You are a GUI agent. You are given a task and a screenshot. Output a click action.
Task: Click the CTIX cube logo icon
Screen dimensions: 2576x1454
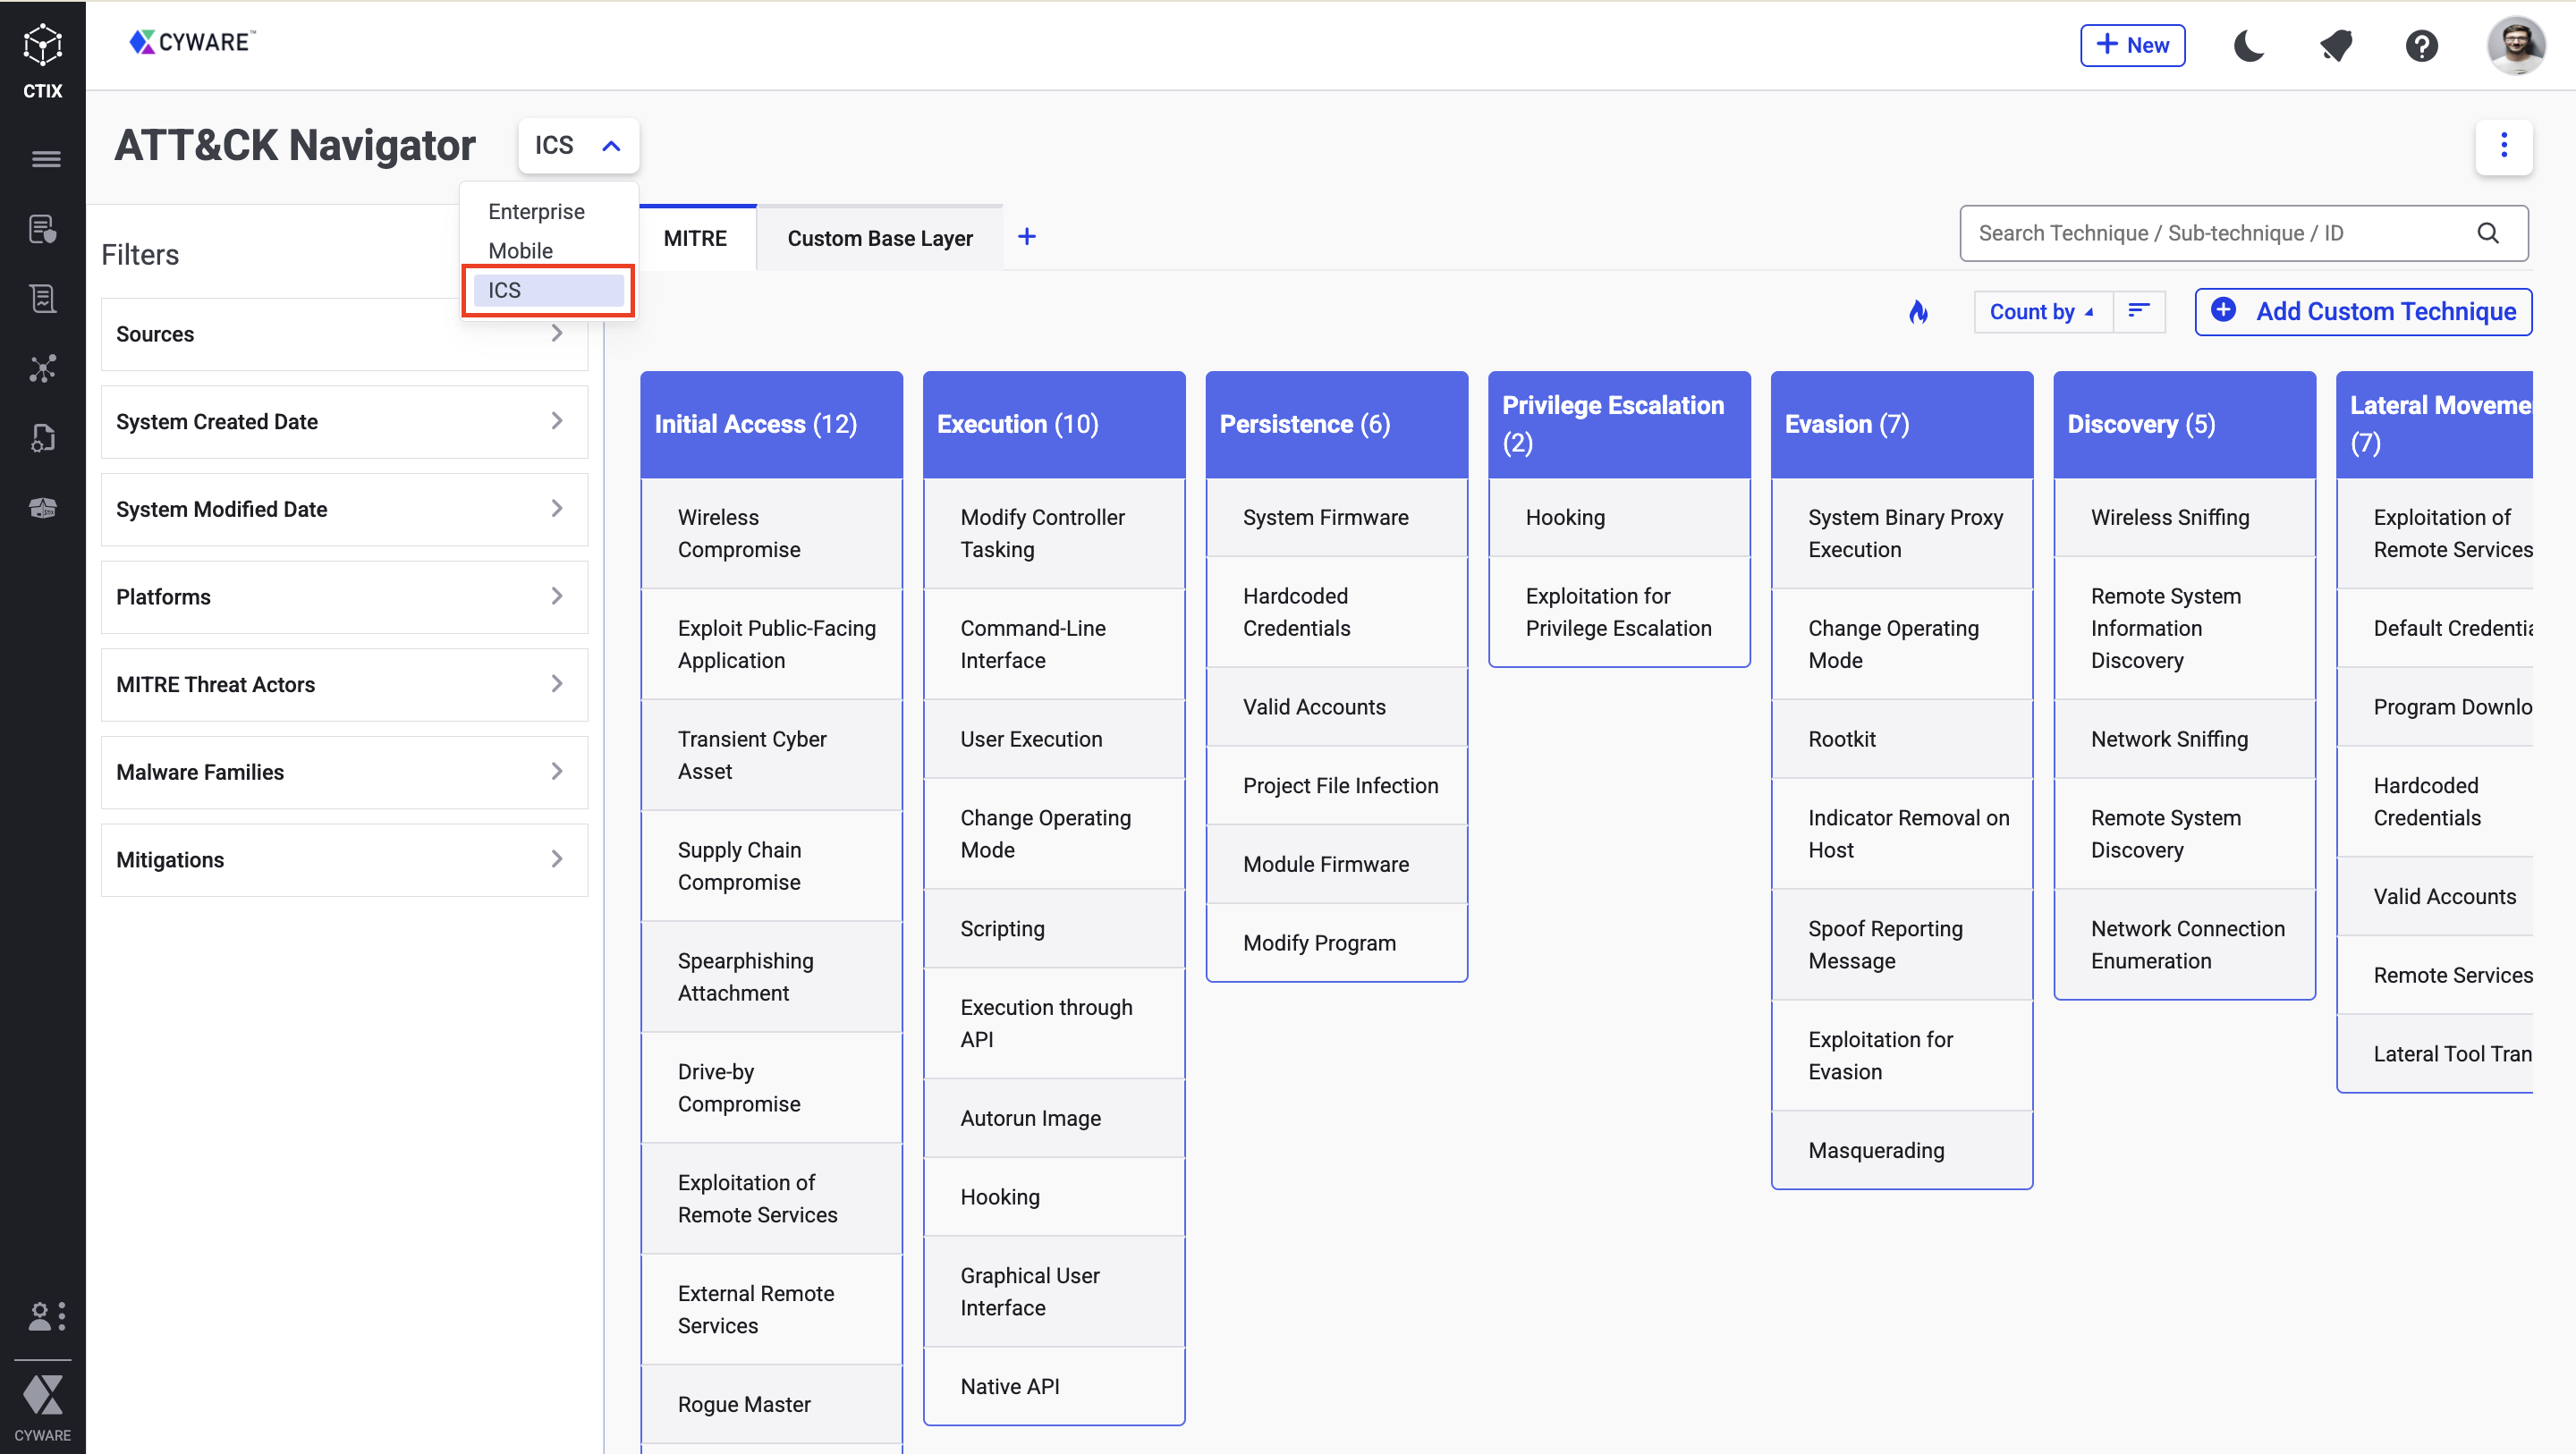(x=43, y=46)
